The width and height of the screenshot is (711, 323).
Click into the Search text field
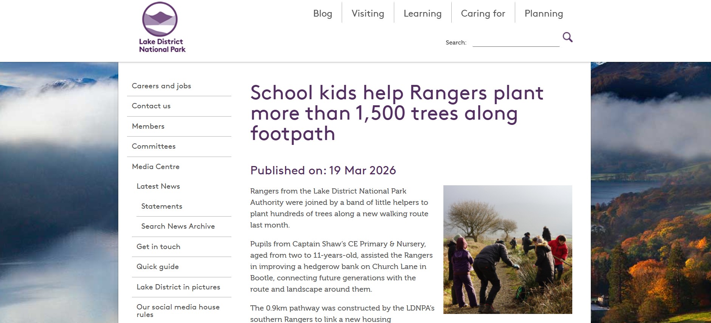[x=516, y=42]
